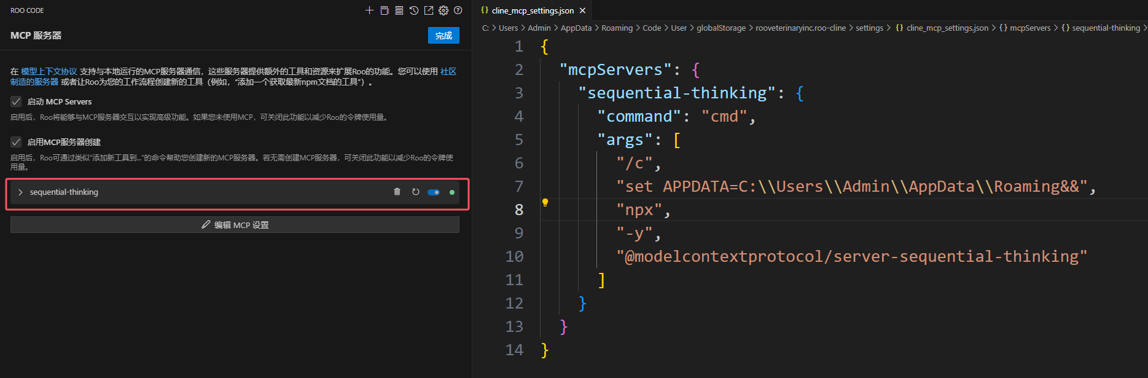Click the "cmd" value on line 4
The image size is (1148, 378).
(724, 116)
